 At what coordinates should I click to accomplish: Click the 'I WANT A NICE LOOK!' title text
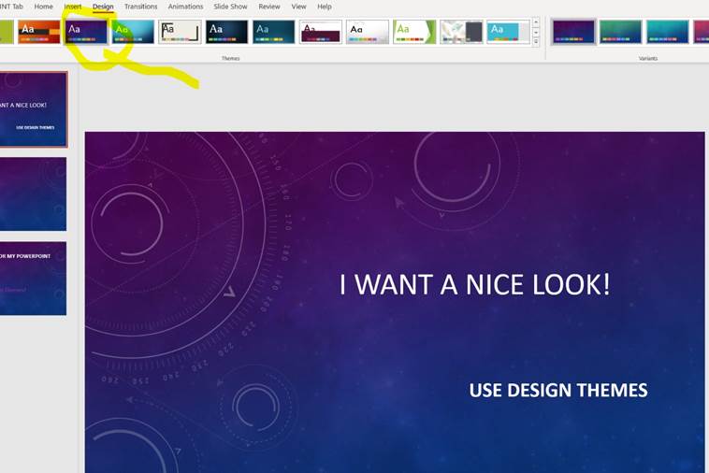click(474, 284)
